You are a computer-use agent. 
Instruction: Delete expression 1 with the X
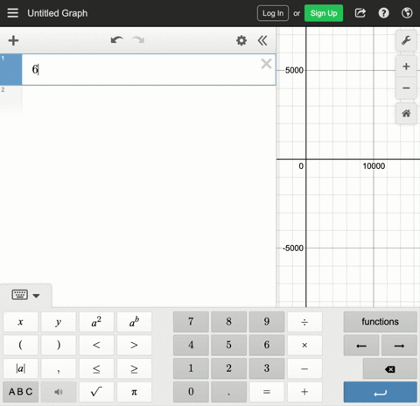[x=266, y=64]
